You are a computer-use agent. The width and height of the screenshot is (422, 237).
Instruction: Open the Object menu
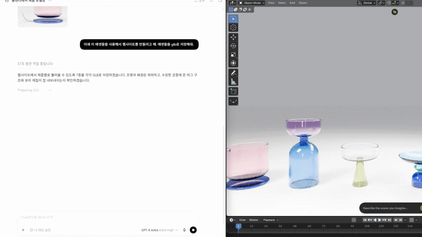pos(303,3)
